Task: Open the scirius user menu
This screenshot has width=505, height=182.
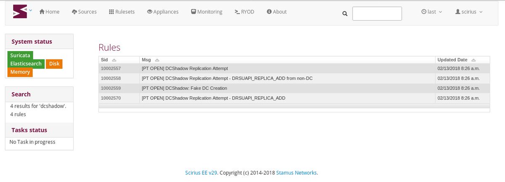Action: pos(469,12)
